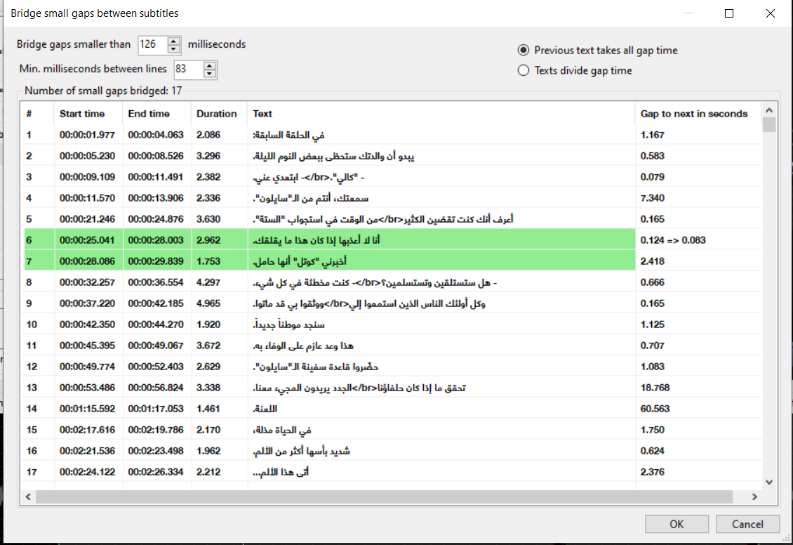This screenshot has width=793, height=545.
Task: Select end time 00:00:24.876 in row 5
Action: point(156,219)
